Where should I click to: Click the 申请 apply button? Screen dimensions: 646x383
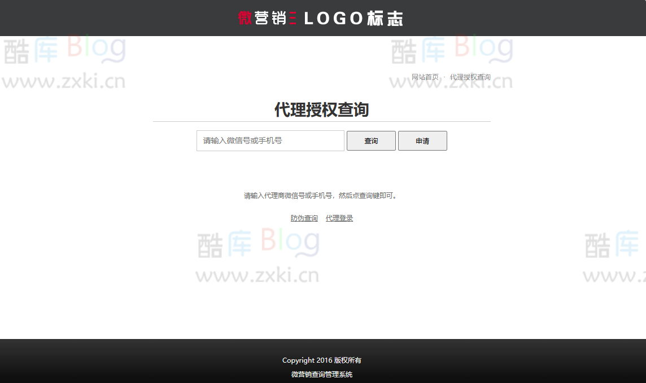tap(422, 140)
